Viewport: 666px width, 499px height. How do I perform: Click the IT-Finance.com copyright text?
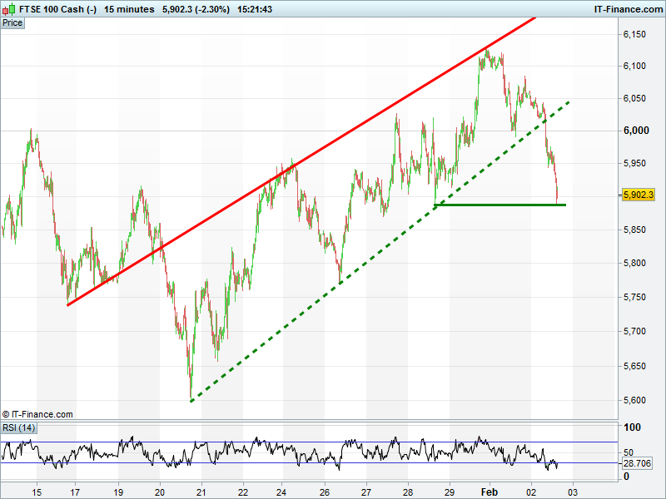tap(37, 413)
